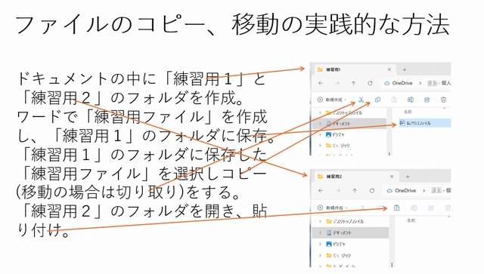Click the Refresh icon in 練習用1 window

click(370, 83)
